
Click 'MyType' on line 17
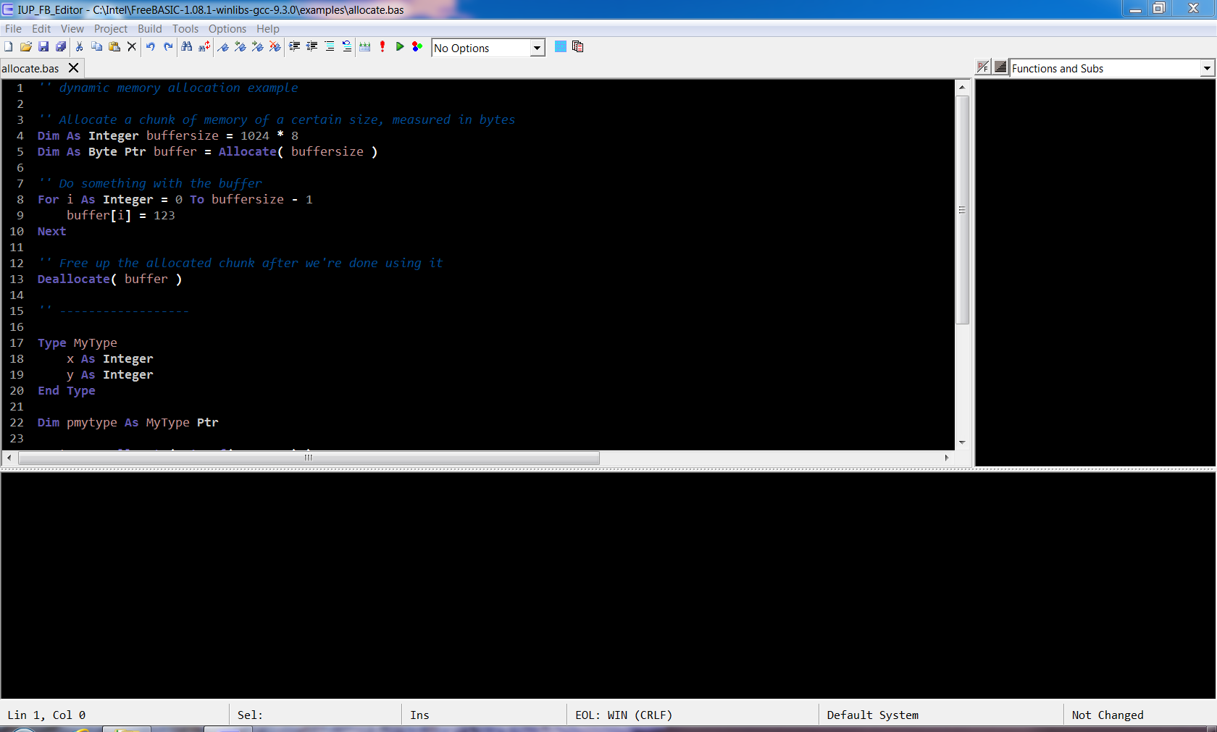(x=95, y=342)
